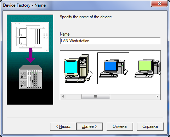Click the scrollbar track right of the thumb
This screenshot has height=137, width=170.
pyautogui.click(x=132, y=96)
